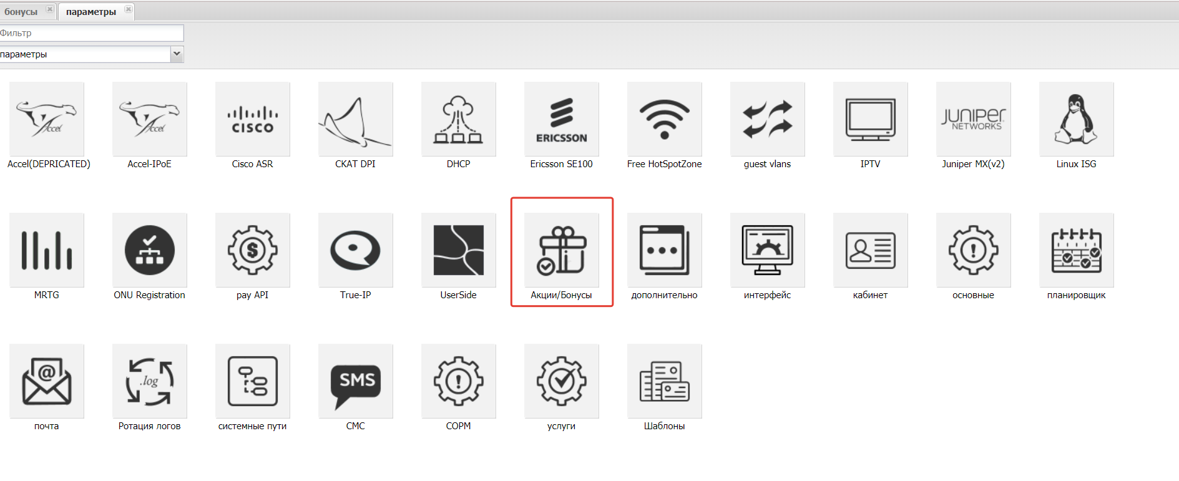1179x481 pixels.
Task: Select the ONU Registration icon
Action: pos(149,251)
